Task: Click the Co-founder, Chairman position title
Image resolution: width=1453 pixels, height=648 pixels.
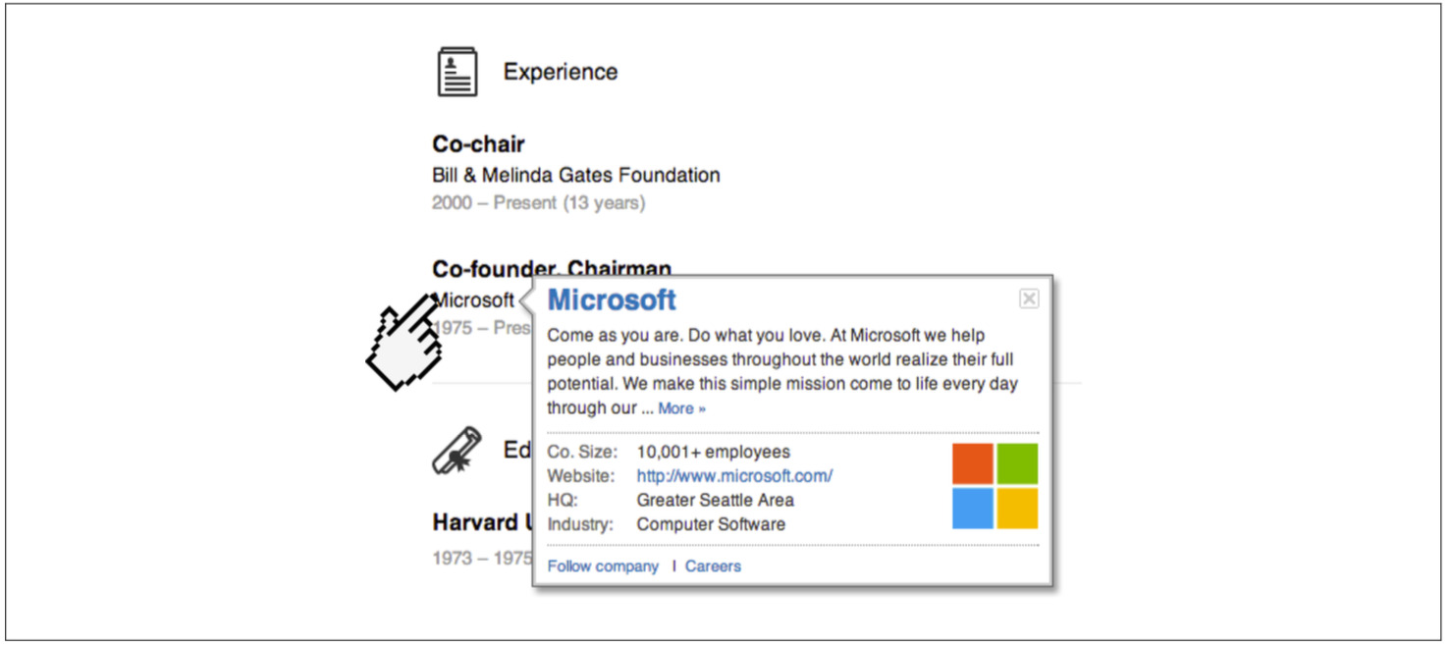Action: 552,269
